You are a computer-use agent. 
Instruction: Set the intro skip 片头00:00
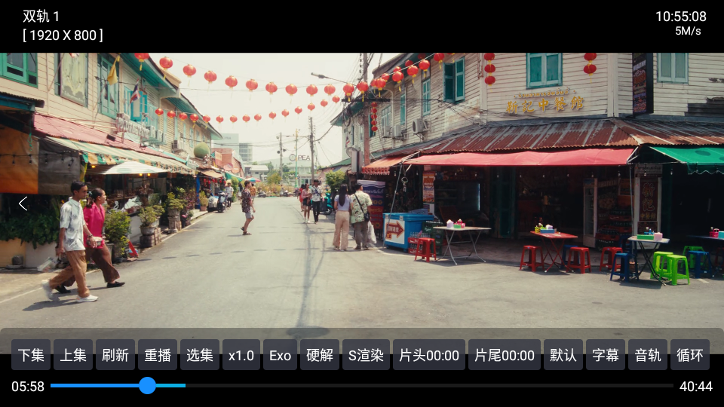[x=429, y=355]
